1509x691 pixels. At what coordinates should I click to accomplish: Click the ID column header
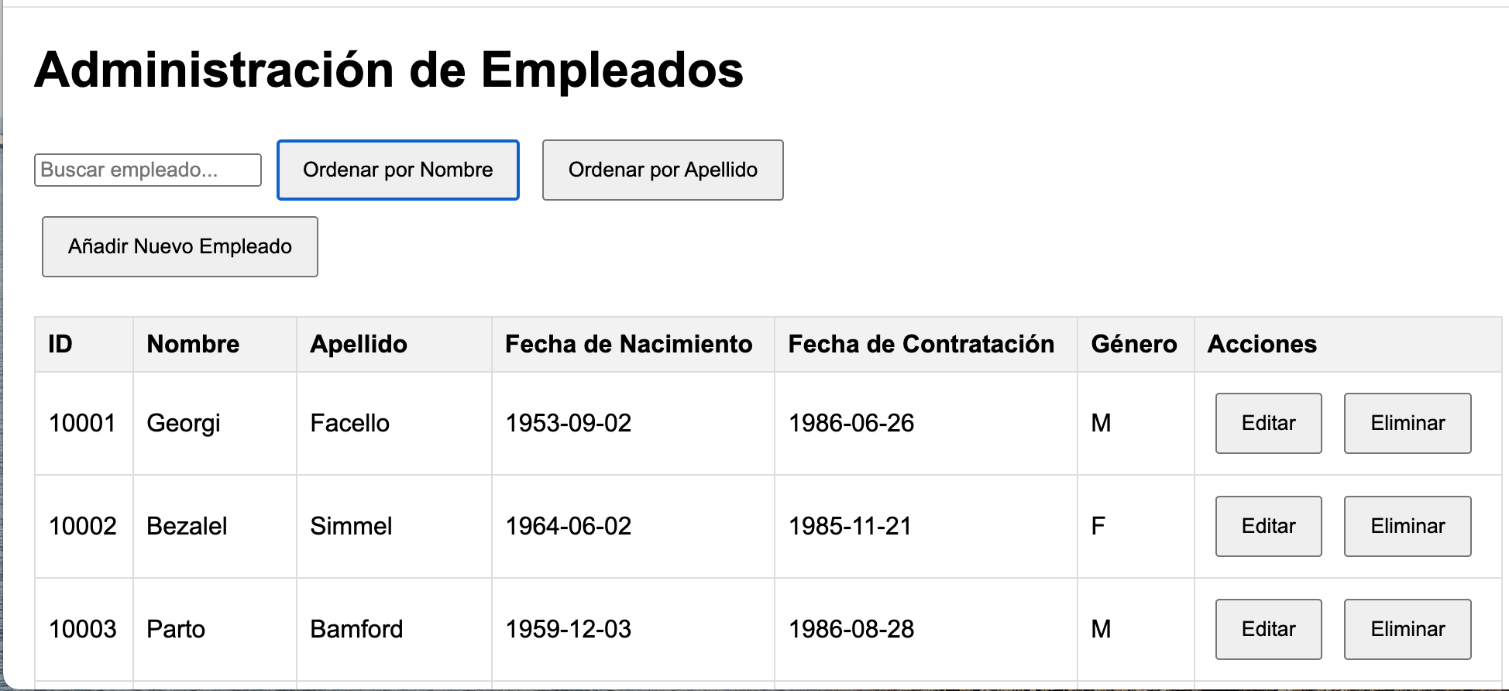(x=60, y=344)
